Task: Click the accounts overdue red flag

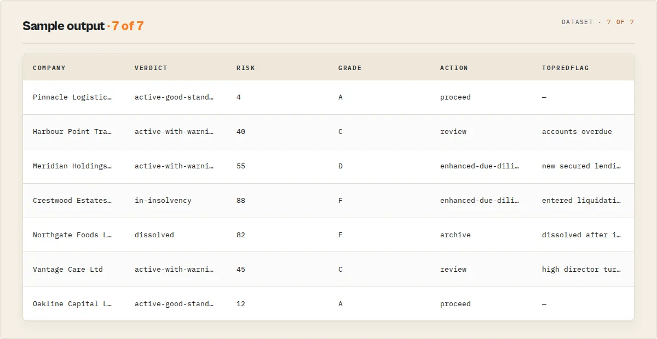Action: 577,132
